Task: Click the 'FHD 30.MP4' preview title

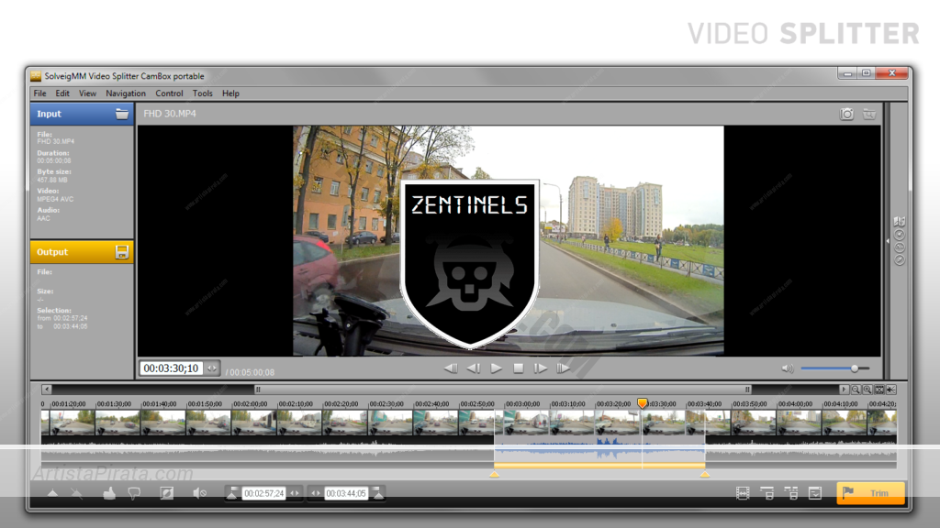Action: pos(170,114)
